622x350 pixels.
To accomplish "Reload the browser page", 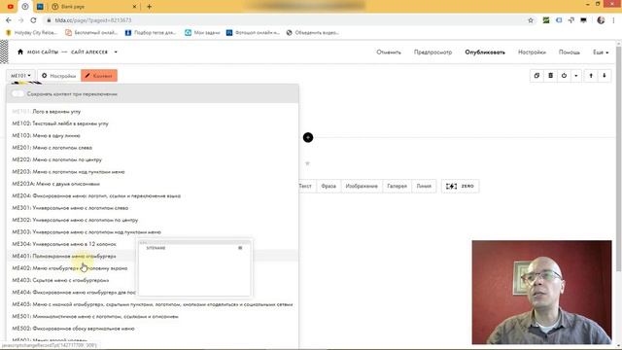I will coord(33,20).
